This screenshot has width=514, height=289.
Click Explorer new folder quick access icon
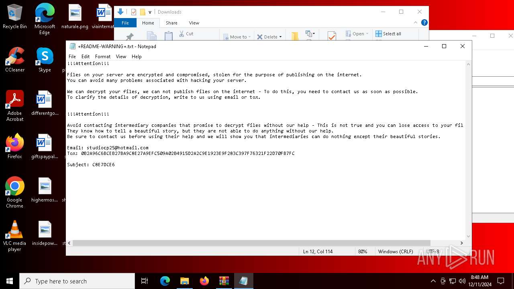point(143,12)
